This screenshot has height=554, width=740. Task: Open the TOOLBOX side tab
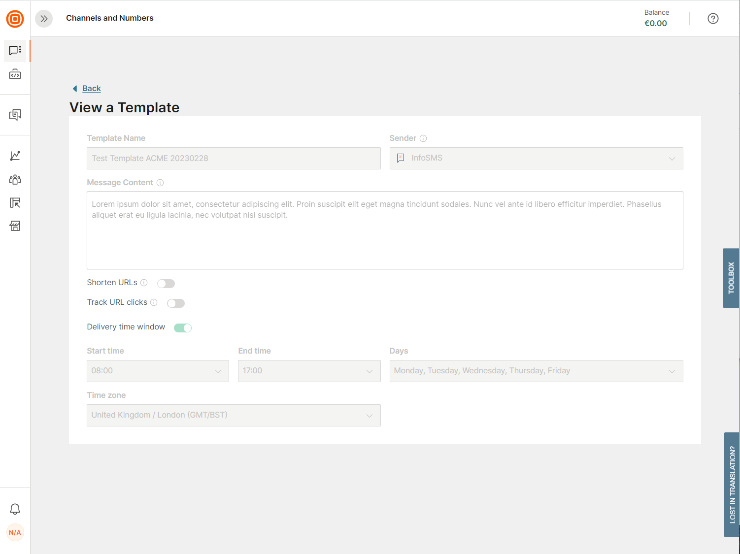(x=731, y=278)
